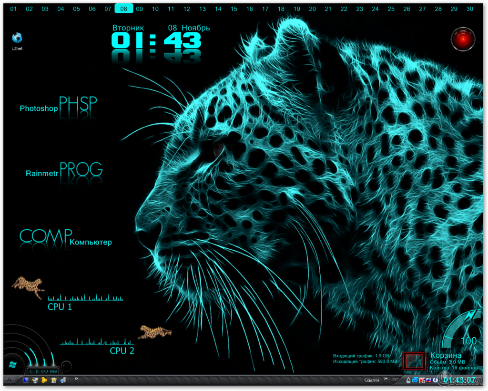Select day 12 in the calendar bar
The image size is (488, 391).
(187, 9)
